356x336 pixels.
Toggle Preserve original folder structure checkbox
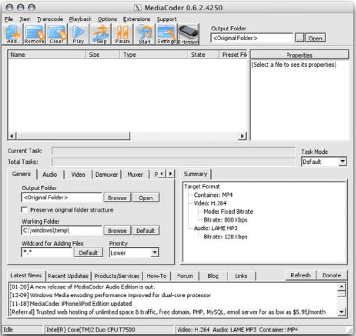click(24, 209)
